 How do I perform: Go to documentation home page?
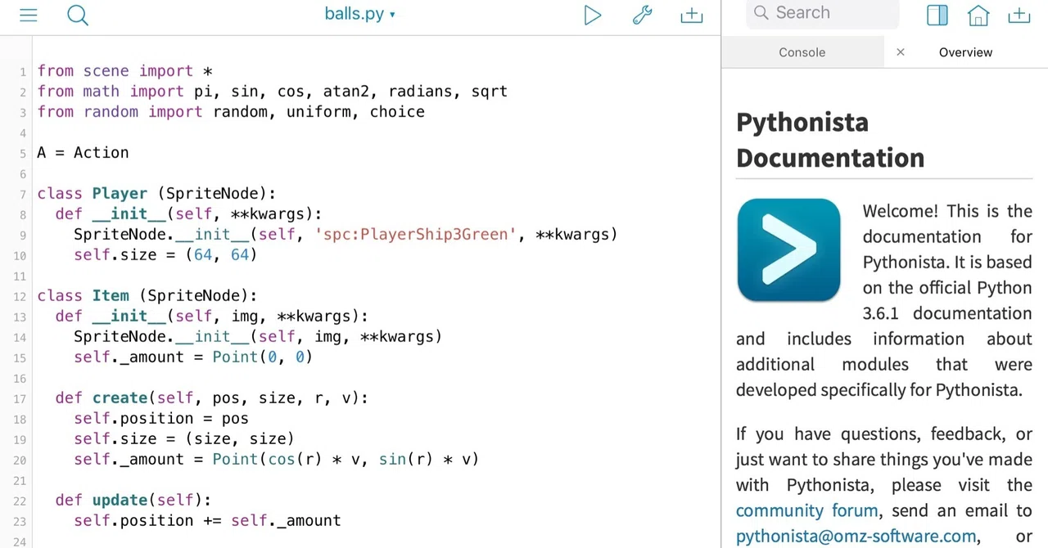click(978, 15)
